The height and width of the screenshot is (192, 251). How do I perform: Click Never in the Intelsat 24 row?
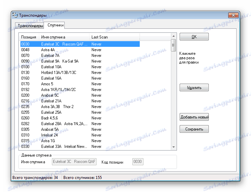tap(97, 135)
